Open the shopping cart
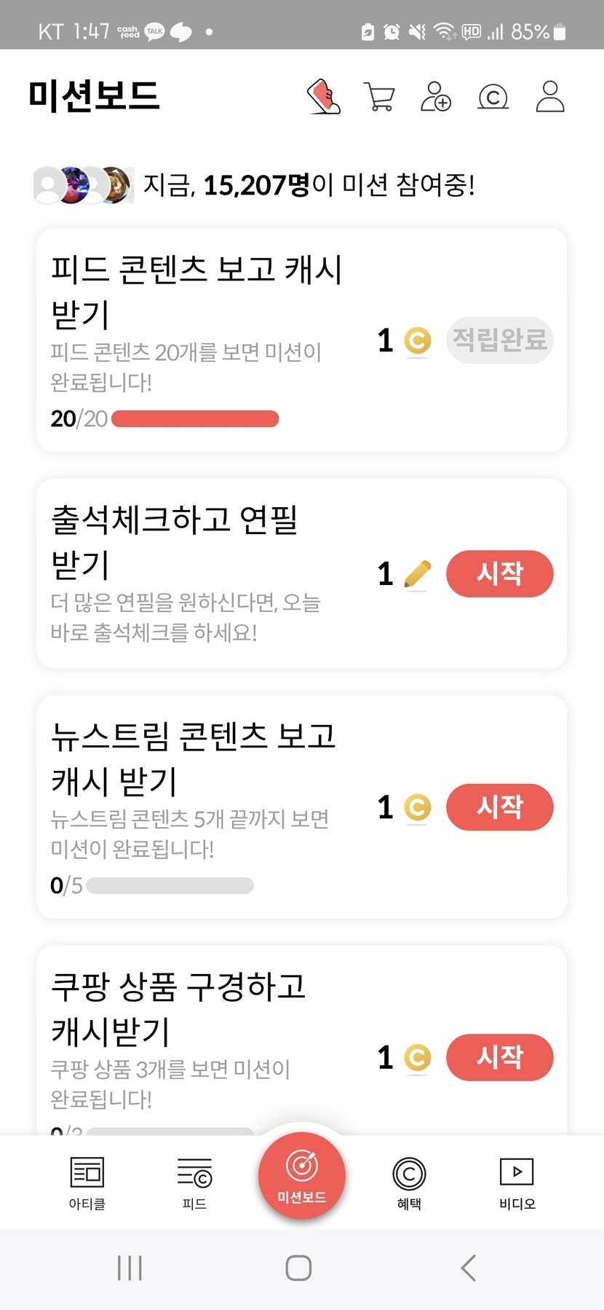Viewport: 604px width, 1310px height. pos(378,97)
